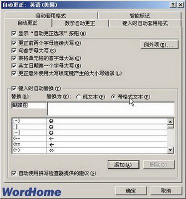Click the list scroll down arrow
Screen dimensions: 186x199
170,150
